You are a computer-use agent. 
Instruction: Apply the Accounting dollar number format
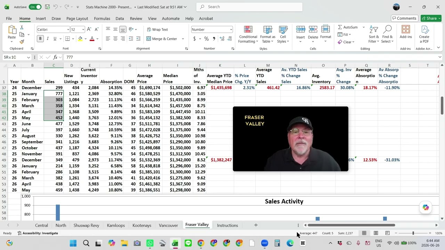coord(194,39)
